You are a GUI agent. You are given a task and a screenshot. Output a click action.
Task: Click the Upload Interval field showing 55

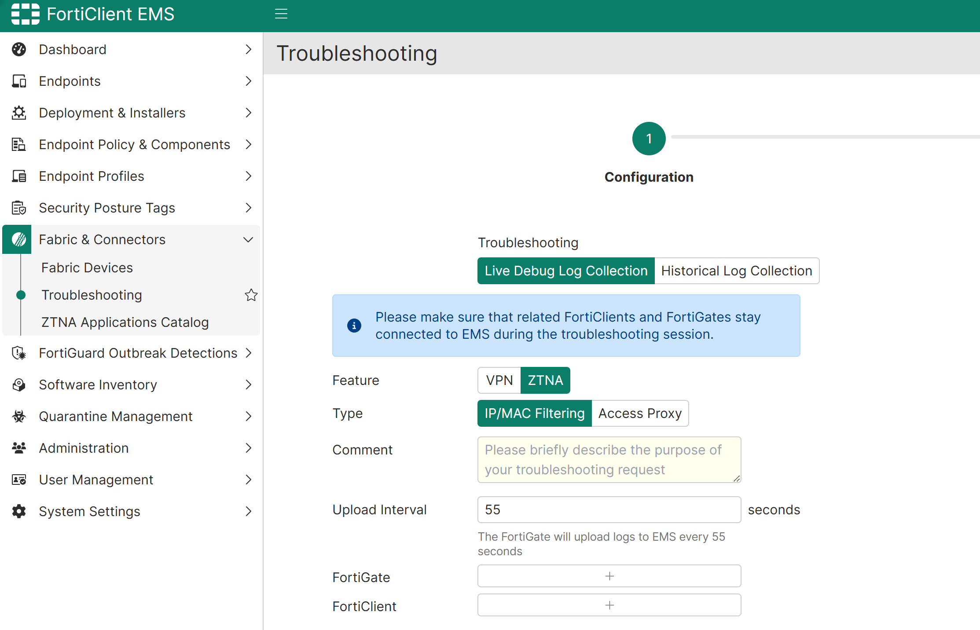(609, 509)
